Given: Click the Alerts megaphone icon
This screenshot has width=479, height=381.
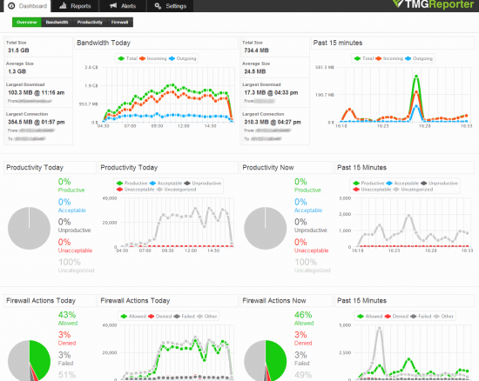Looking at the screenshot, I should pos(113,5).
